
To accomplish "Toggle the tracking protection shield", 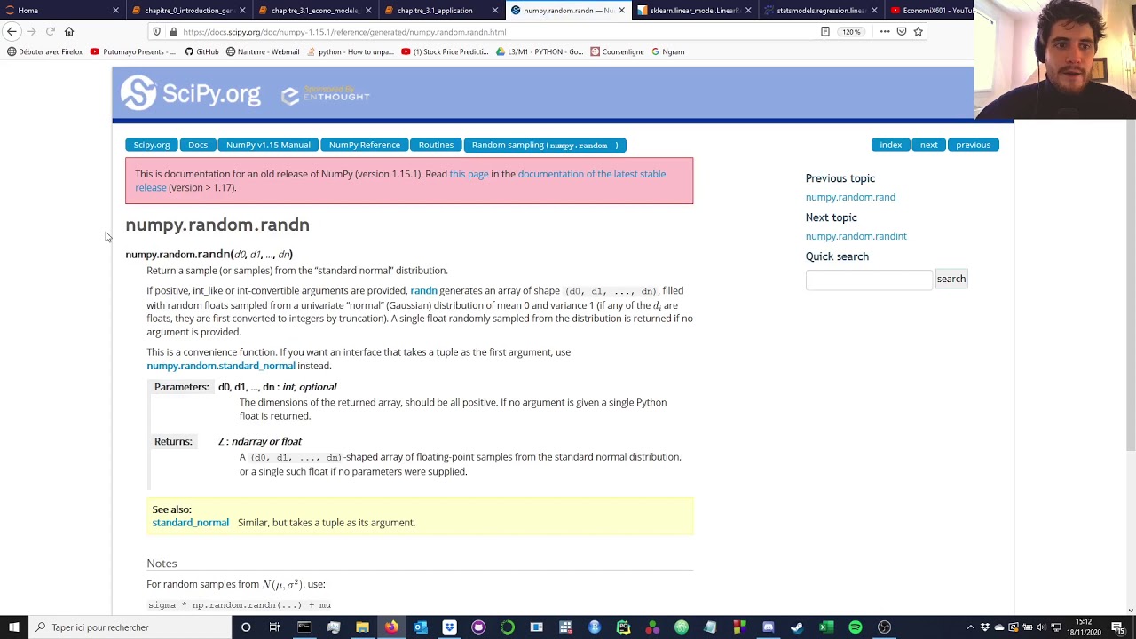I will point(156,31).
